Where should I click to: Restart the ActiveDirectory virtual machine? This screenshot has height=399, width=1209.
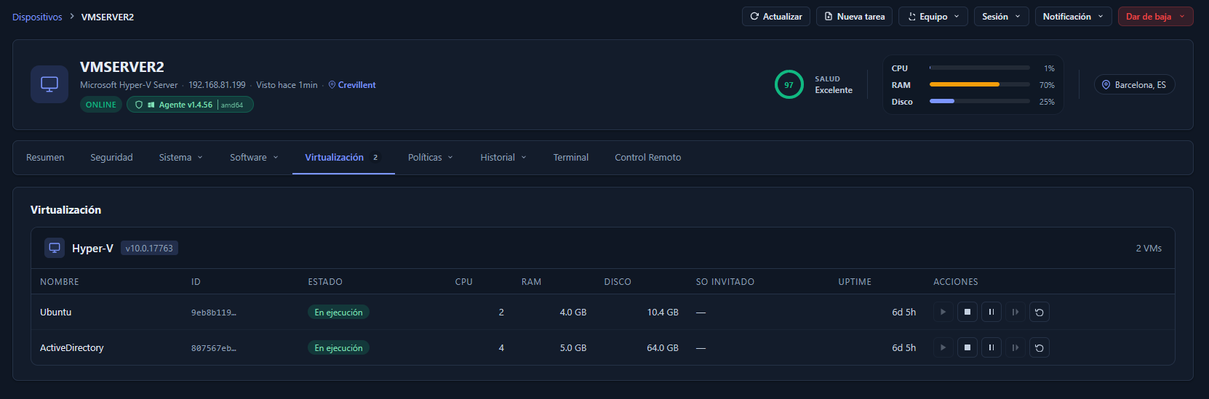[x=1039, y=348]
